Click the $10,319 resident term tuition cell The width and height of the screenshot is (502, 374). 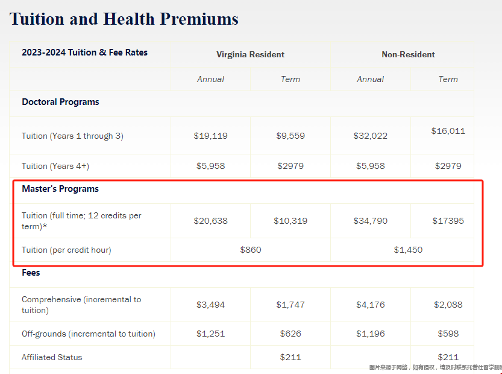290,221
